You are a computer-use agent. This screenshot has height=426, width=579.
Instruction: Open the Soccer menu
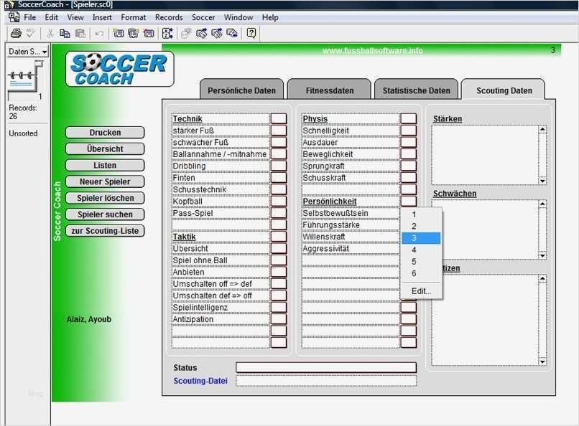[x=203, y=17]
